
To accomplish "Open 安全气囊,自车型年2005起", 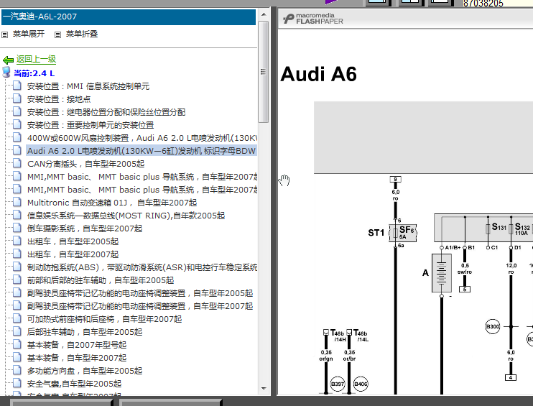I will click(x=74, y=384).
